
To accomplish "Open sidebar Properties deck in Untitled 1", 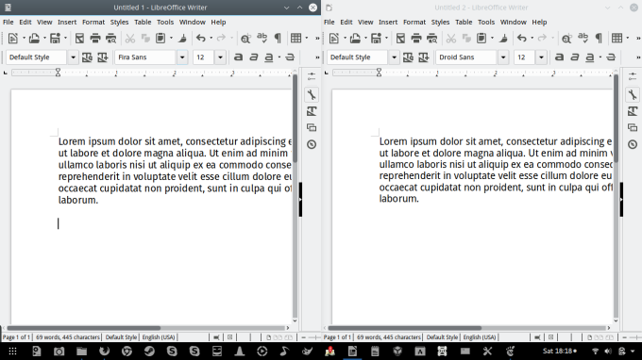I will [312, 95].
